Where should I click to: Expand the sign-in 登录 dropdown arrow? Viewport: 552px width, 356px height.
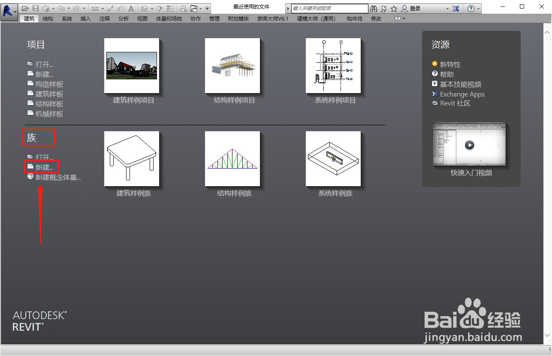(x=447, y=9)
